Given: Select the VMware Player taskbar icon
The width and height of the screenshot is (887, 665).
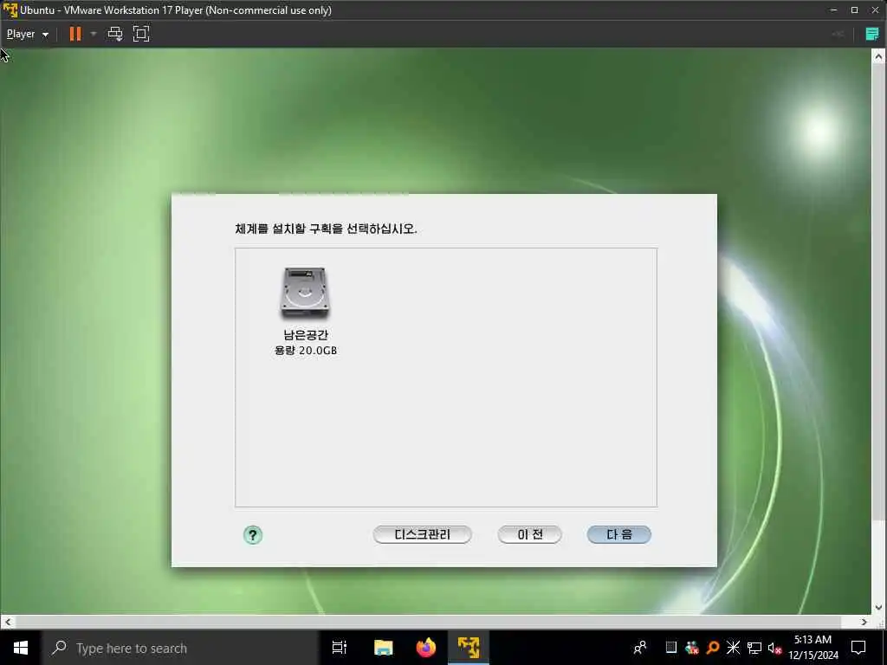Looking at the screenshot, I should pyautogui.click(x=469, y=648).
